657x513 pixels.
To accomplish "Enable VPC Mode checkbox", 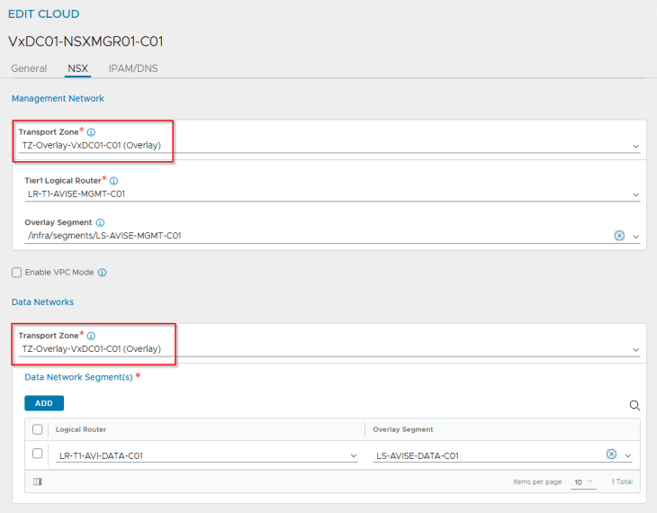I will point(16,273).
